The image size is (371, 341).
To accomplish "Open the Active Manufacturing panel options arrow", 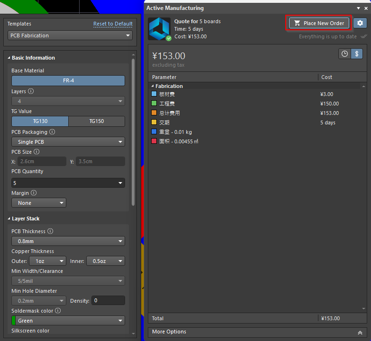I will click(359, 8).
